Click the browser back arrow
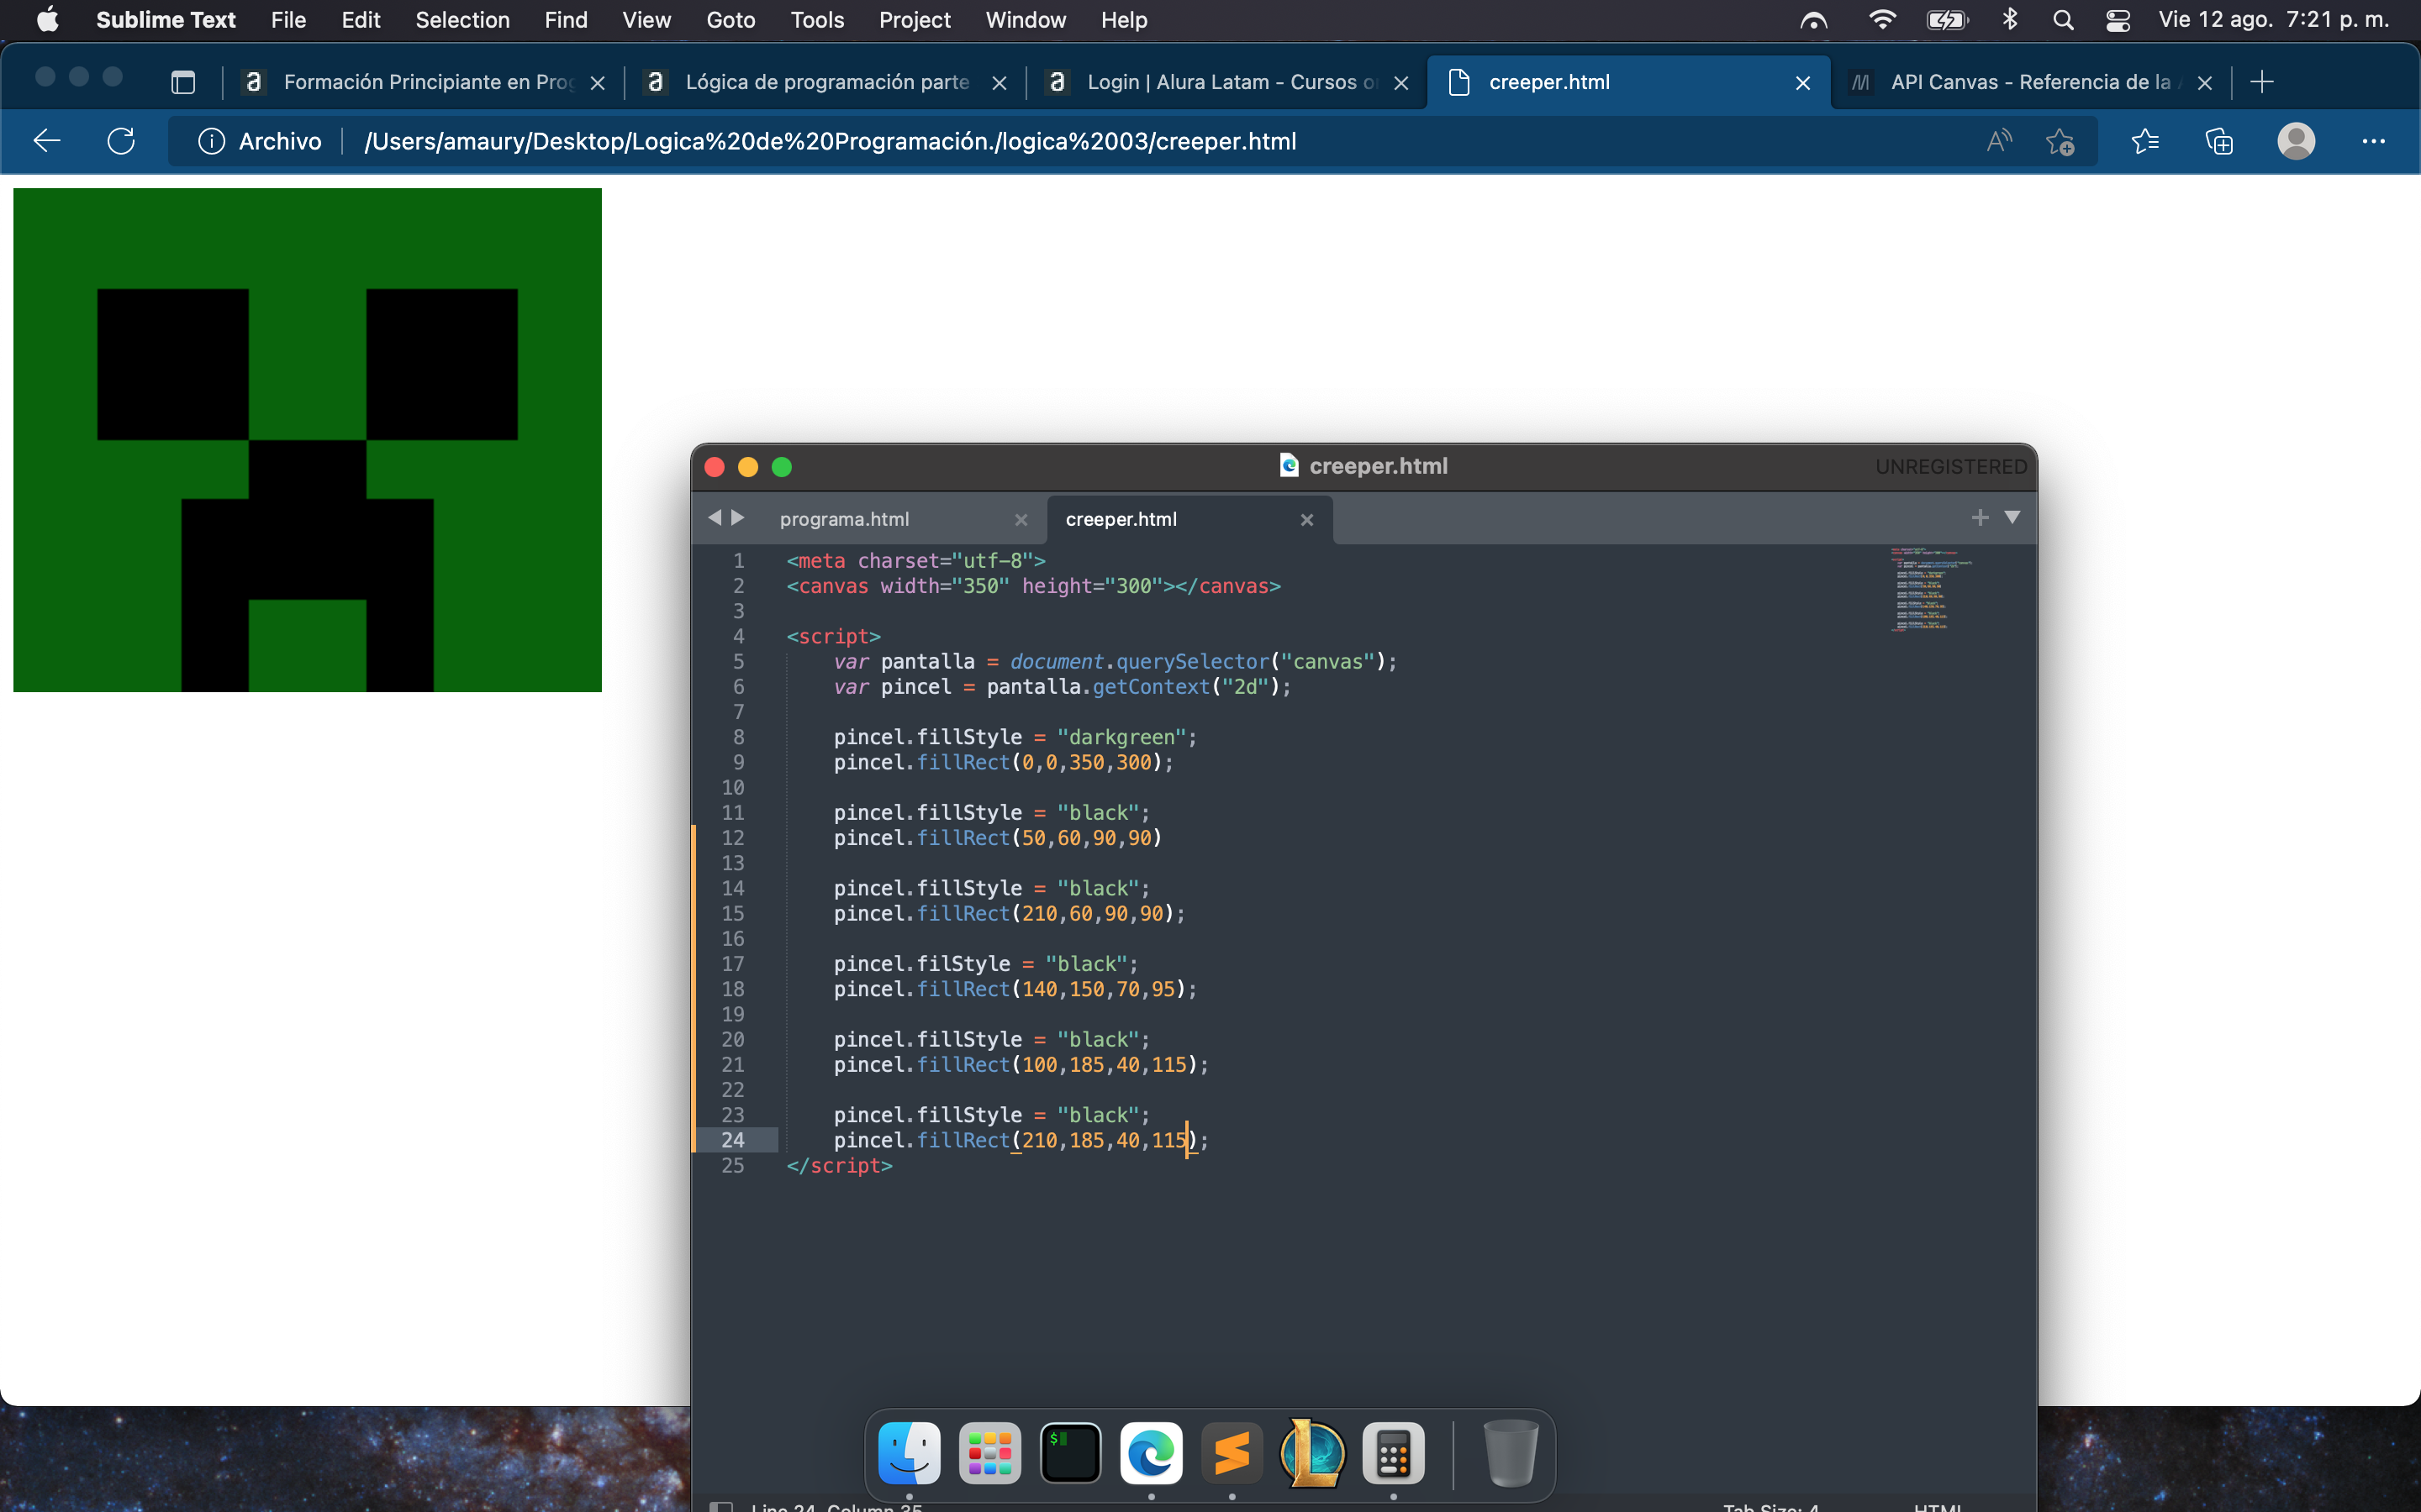Screen dimensions: 2421x1512 pos(47,141)
